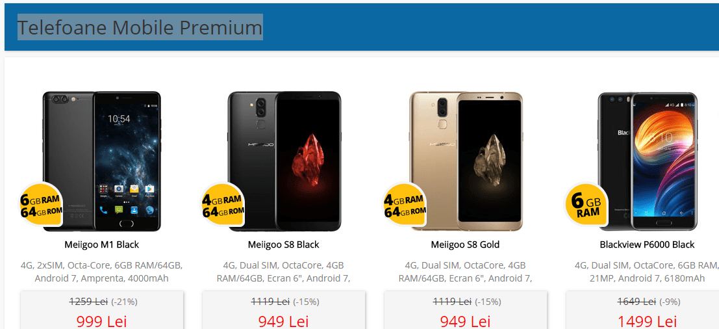The height and width of the screenshot is (329, 719).
Task: Open the Meiigoo S8 Black product image
Action: (x=284, y=161)
